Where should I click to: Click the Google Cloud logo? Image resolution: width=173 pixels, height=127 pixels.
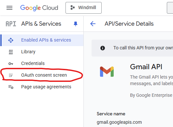click(39, 8)
